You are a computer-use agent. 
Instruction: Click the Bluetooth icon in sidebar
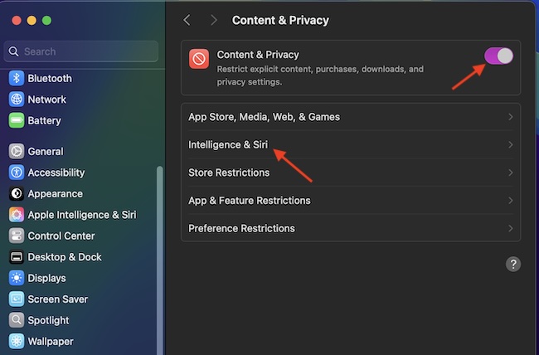tap(16, 79)
